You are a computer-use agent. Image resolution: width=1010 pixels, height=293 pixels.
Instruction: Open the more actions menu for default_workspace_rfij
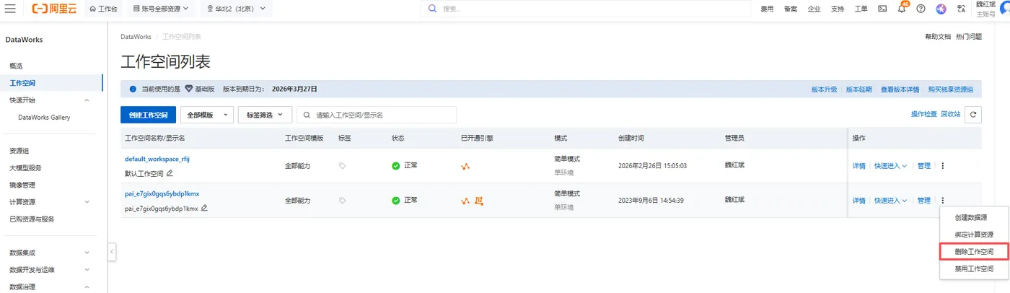(942, 166)
